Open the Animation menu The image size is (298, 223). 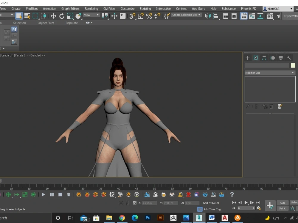(49, 9)
